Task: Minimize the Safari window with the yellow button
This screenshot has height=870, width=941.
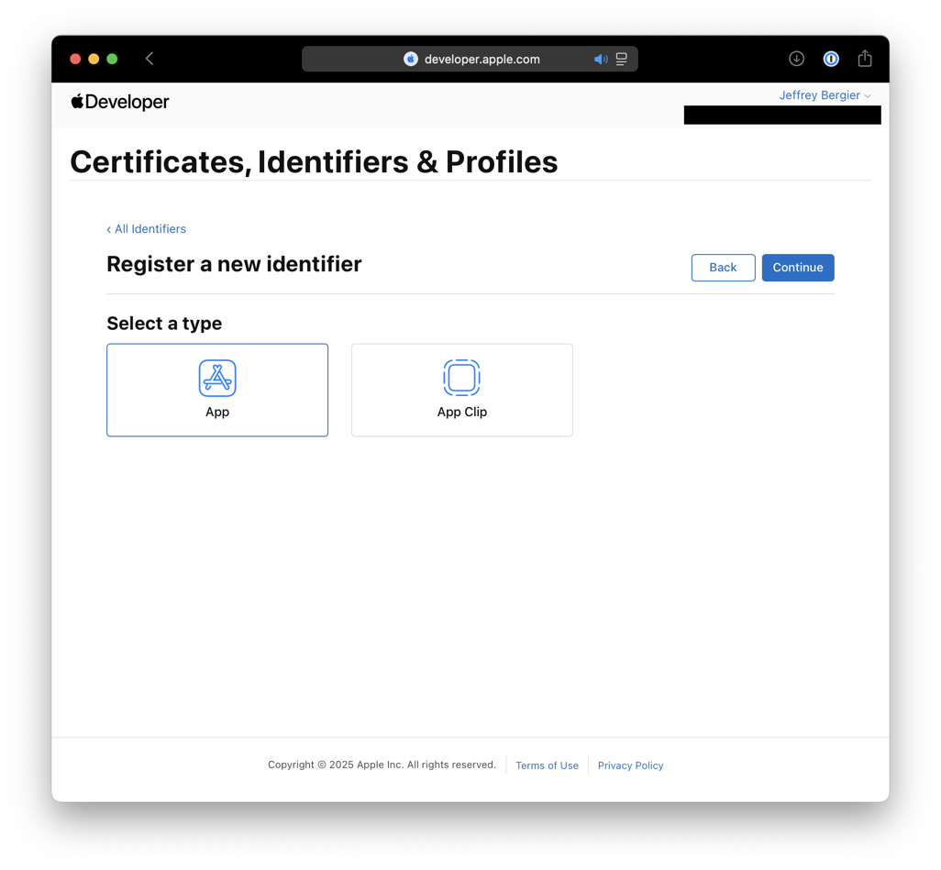Action: point(94,59)
